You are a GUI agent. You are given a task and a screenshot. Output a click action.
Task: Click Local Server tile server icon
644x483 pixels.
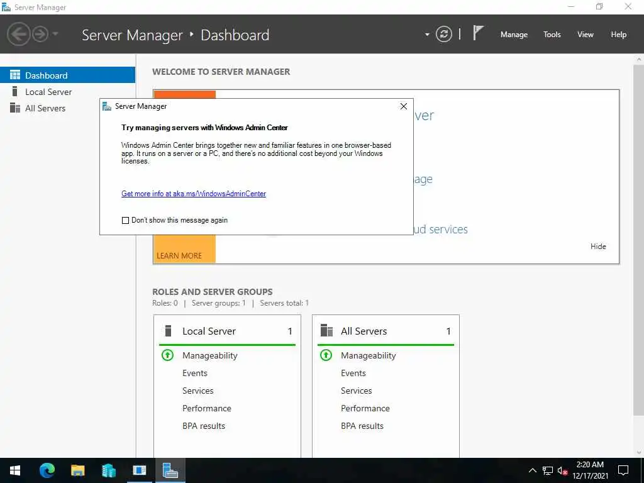click(168, 331)
